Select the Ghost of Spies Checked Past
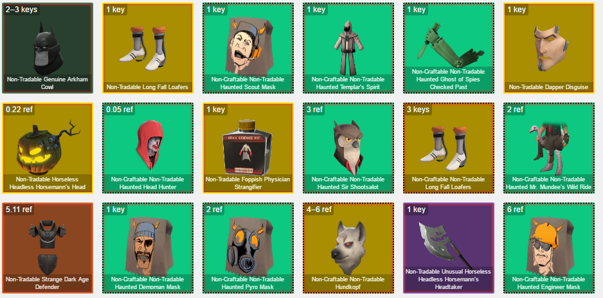This screenshot has height=298, width=603. (449, 48)
